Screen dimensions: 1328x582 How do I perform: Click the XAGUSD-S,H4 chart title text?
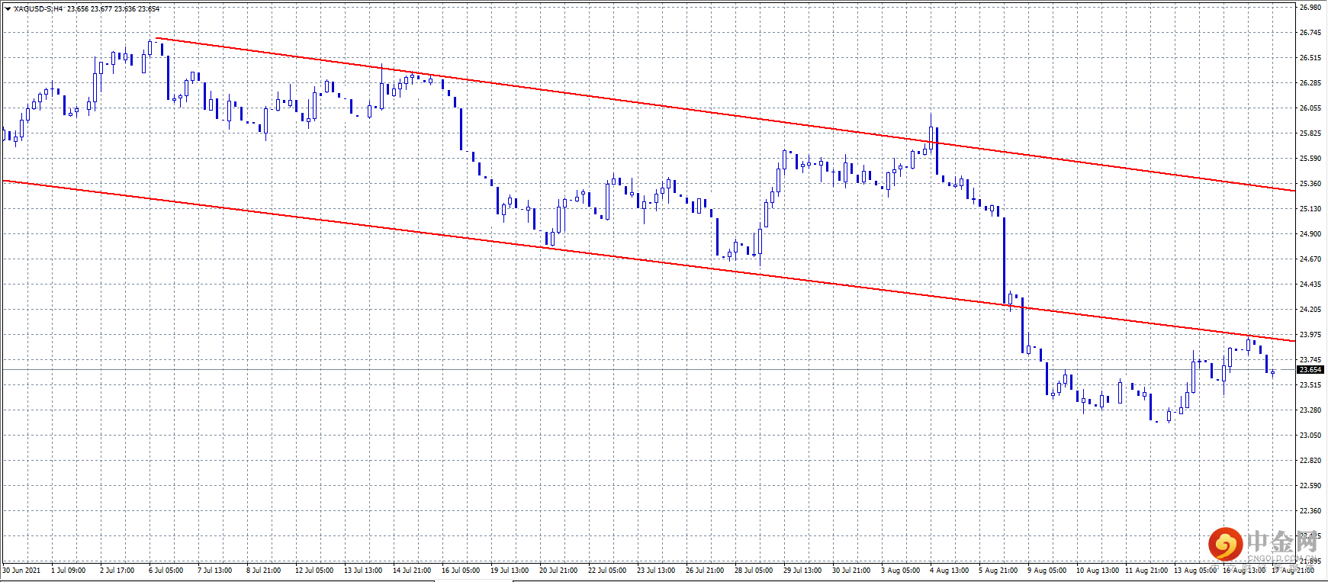pyautogui.click(x=39, y=9)
